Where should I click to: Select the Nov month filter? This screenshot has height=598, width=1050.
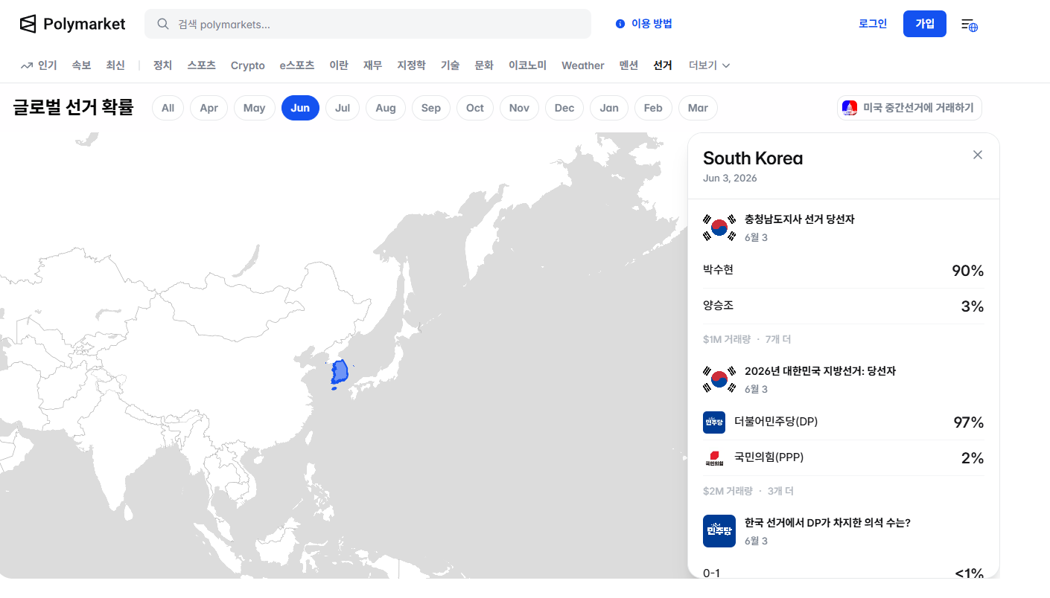519,108
